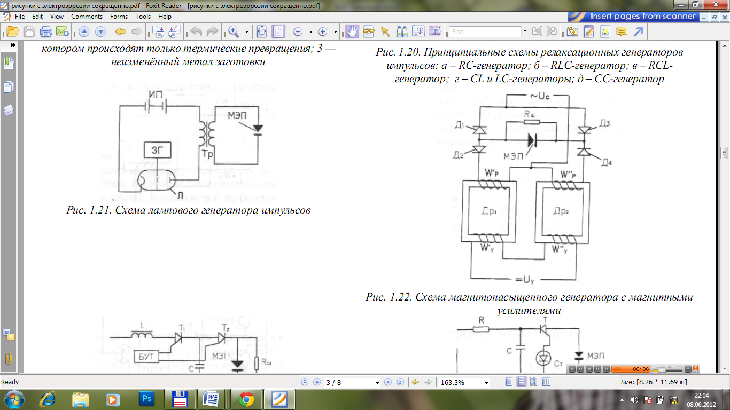Expand the Find box options dropdown
The width and height of the screenshot is (730, 410).
click(525, 31)
